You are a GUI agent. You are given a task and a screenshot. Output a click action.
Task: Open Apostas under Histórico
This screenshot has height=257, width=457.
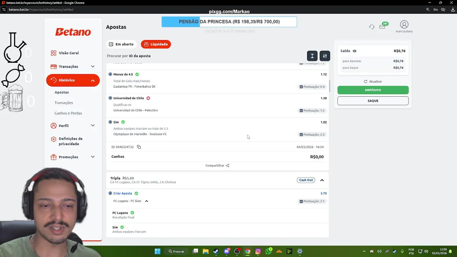(62, 92)
